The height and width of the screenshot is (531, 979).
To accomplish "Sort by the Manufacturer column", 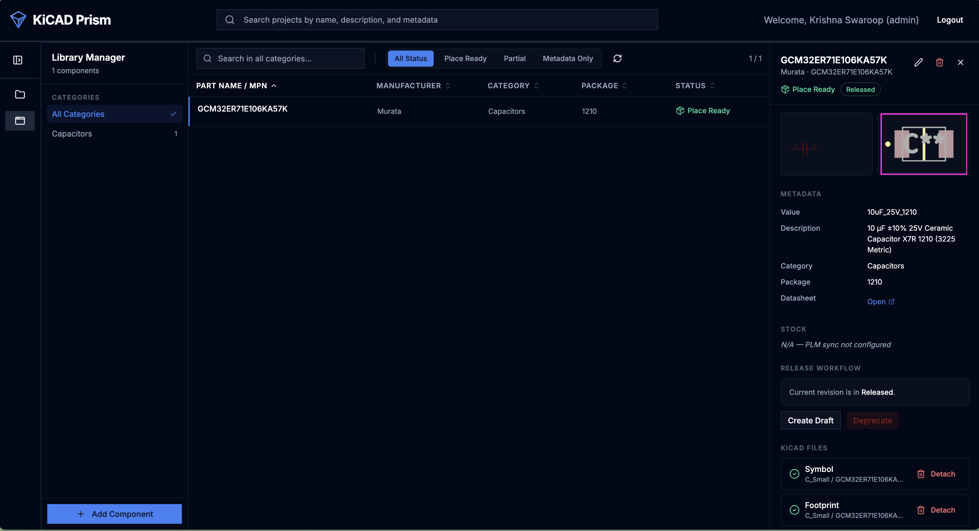I will 413,86.
